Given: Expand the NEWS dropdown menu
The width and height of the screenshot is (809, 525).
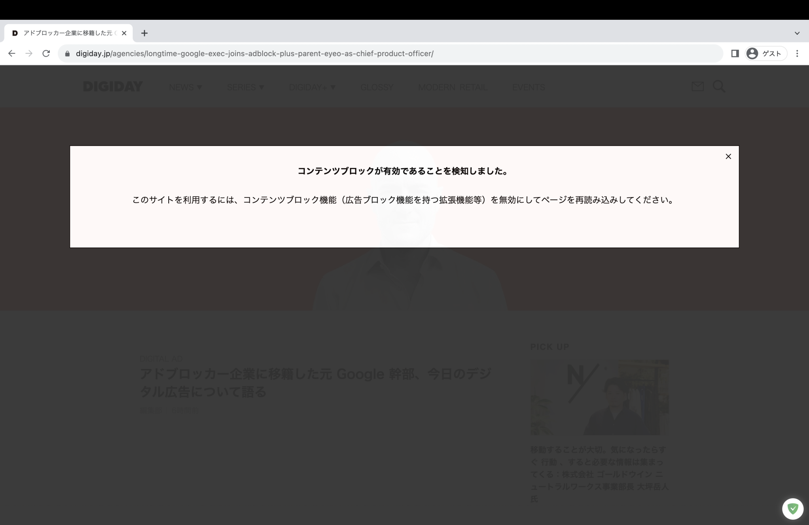Looking at the screenshot, I should coord(185,87).
